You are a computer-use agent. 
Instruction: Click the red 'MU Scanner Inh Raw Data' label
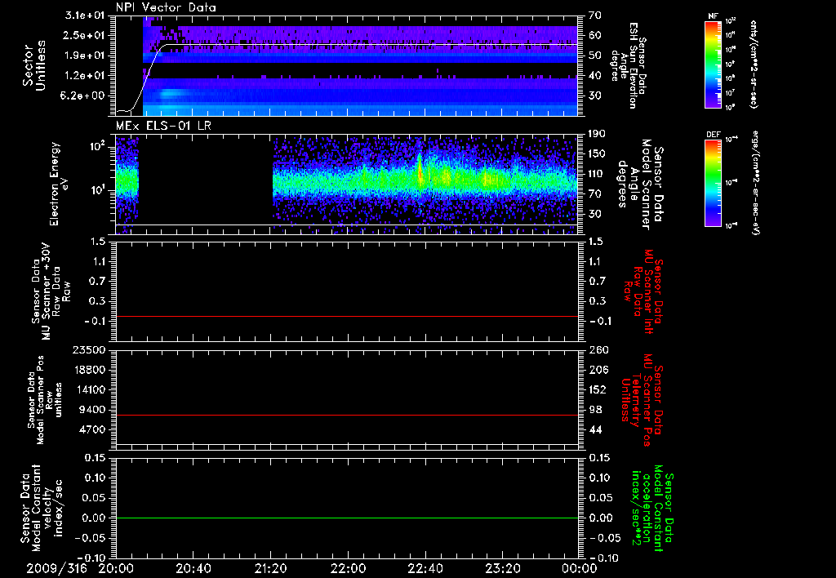tap(643, 291)
